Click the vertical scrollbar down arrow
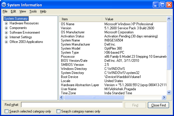This screenshot has height=116, width=174. (x=169, y=92)
